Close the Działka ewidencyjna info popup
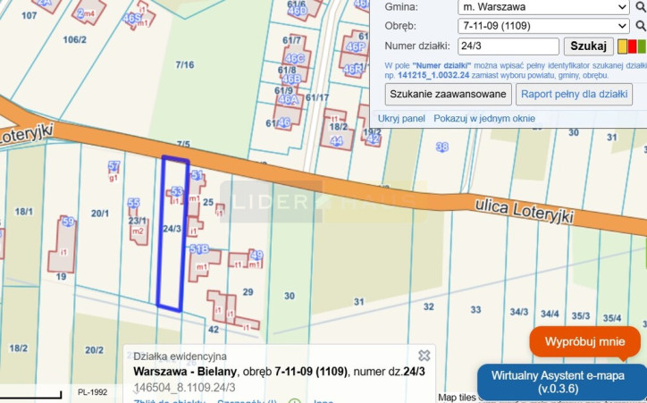 424,355
